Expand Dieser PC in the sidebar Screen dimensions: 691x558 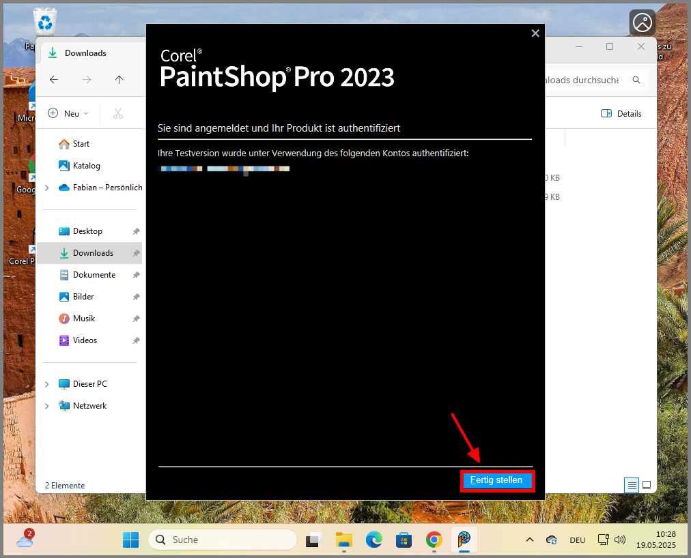pos(46,383)
